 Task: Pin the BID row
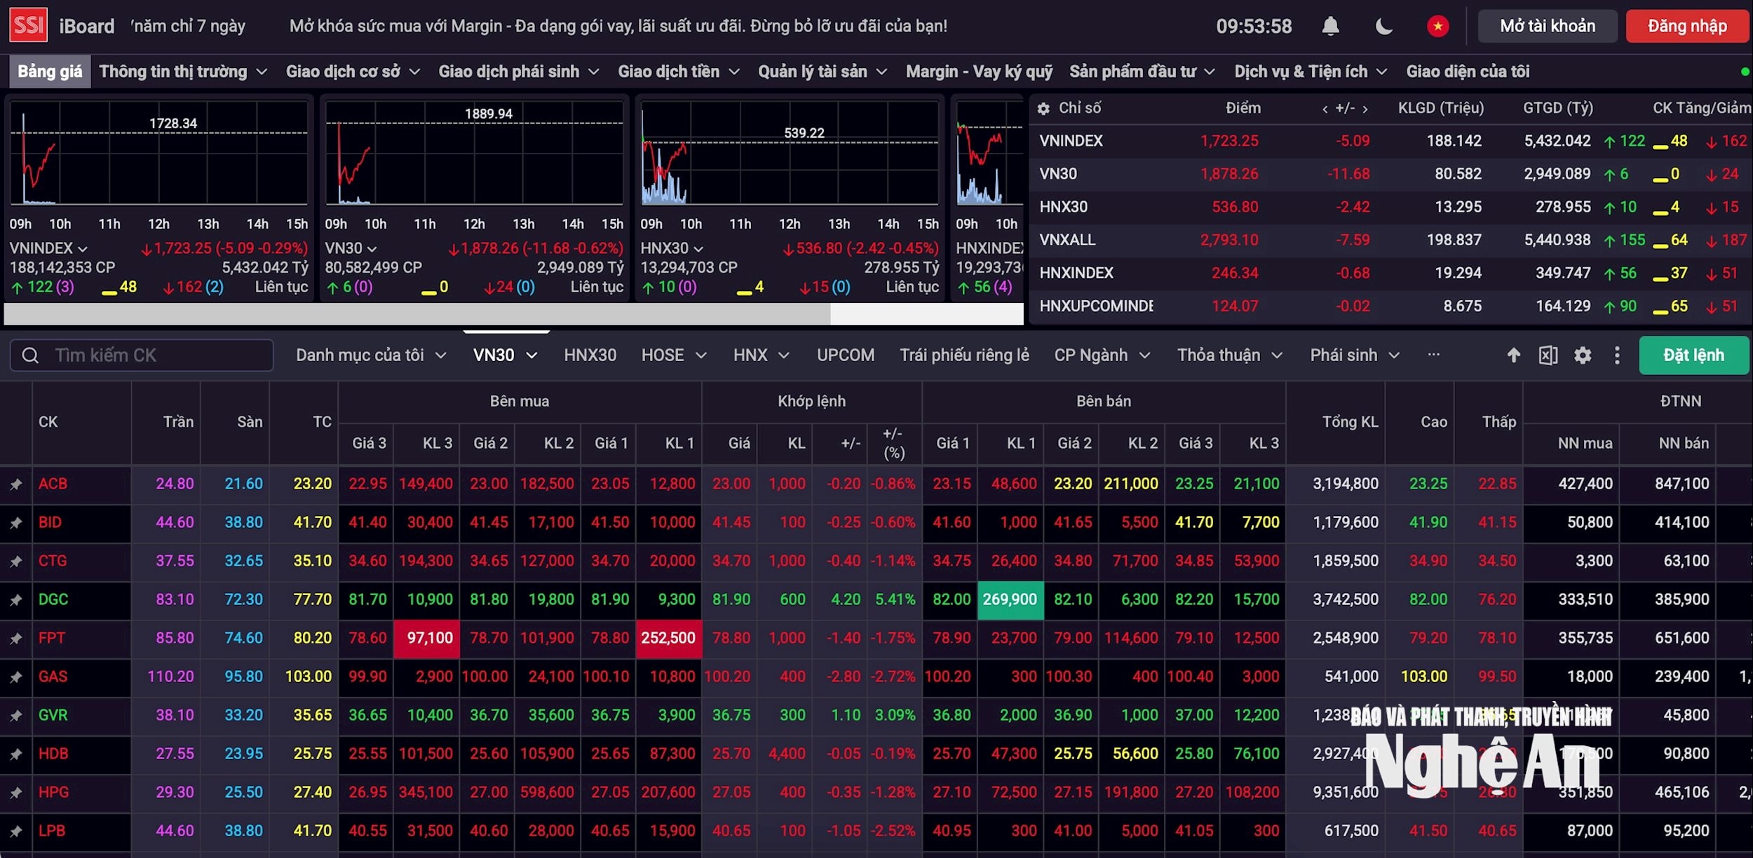click(15, 523)
